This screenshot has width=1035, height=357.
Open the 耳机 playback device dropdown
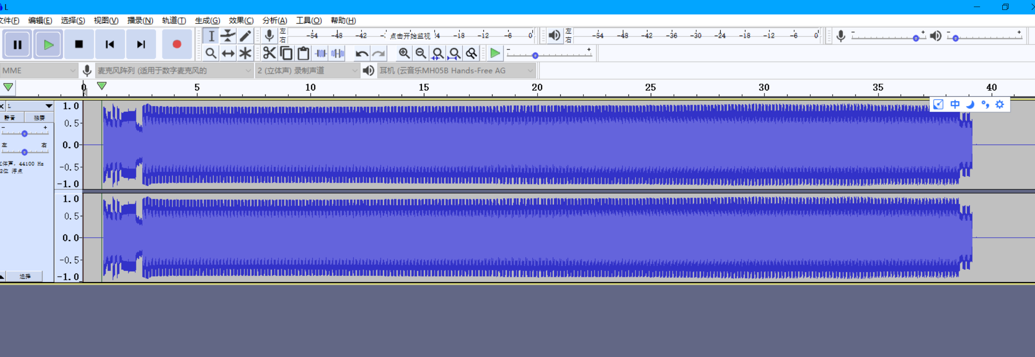pyautogui.click(x=457, y=71)
